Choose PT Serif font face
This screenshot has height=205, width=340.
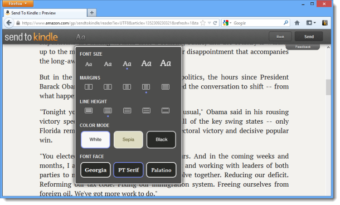[x=128, y=170]
